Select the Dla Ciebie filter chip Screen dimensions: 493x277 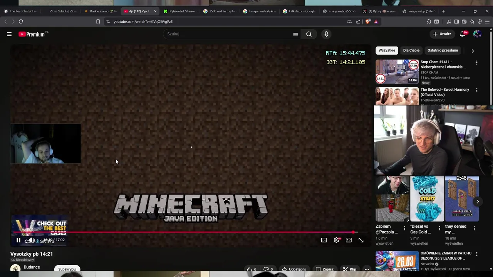pyautogui.click(x=411, y=50)
